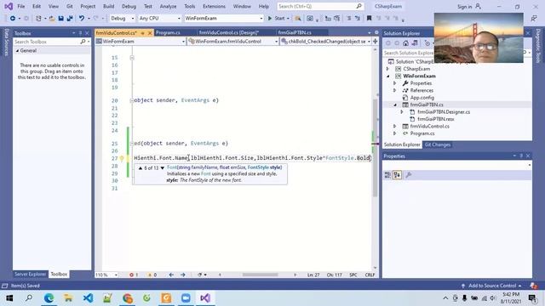Open the Project menu

(88, 6)
